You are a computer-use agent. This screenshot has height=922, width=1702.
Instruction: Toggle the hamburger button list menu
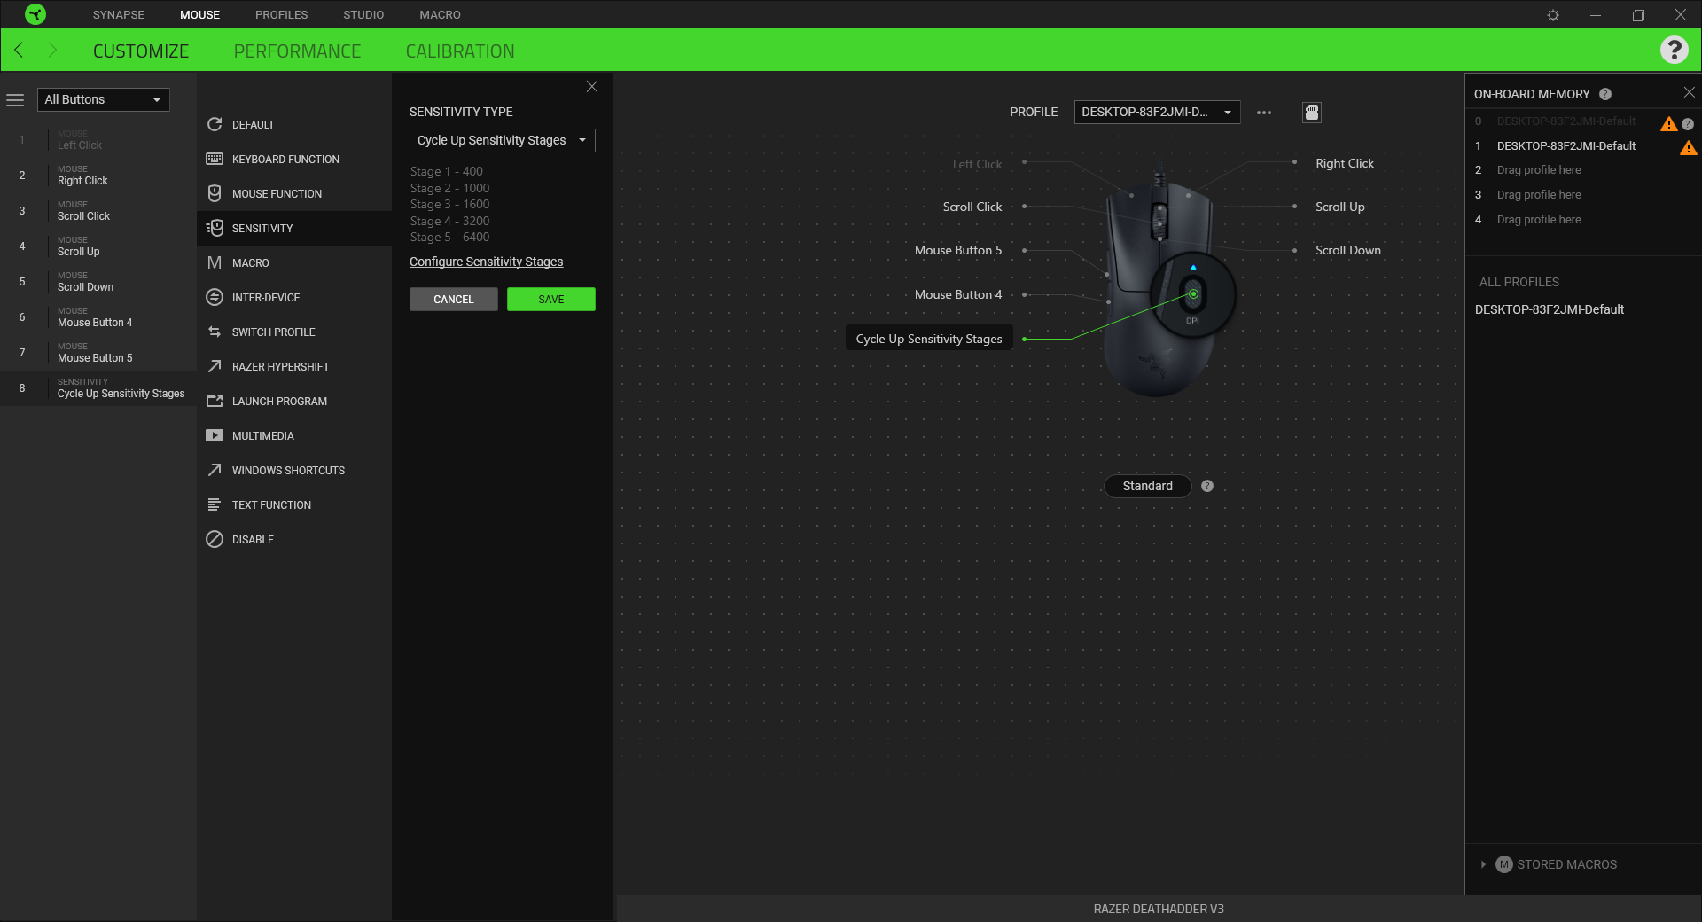coord(15,100)
